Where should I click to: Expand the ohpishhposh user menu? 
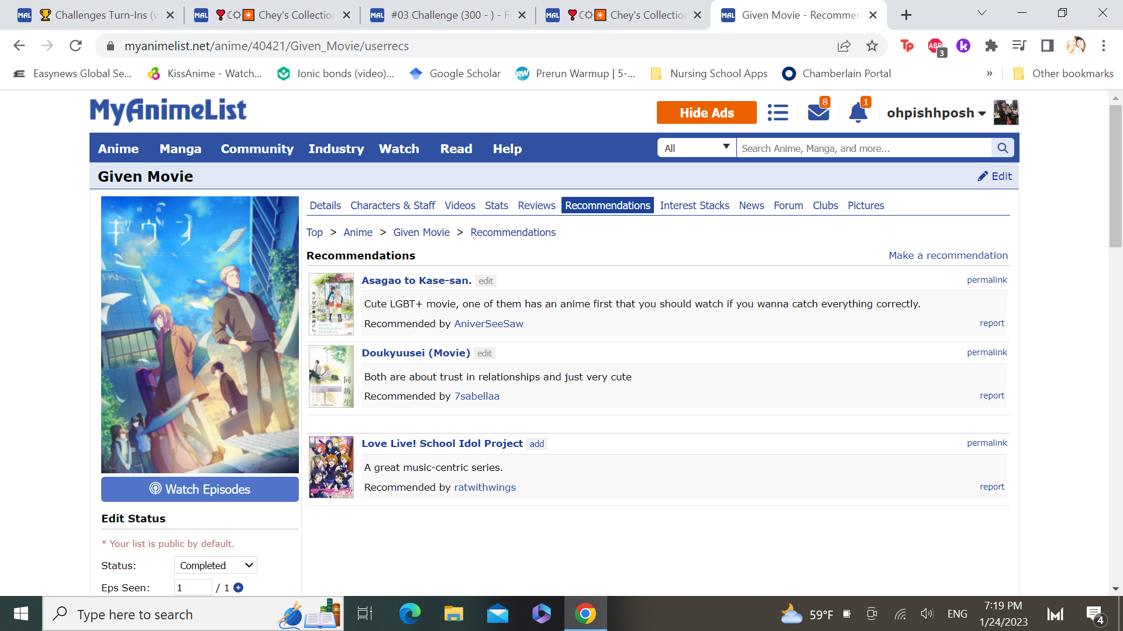[936, 113]
